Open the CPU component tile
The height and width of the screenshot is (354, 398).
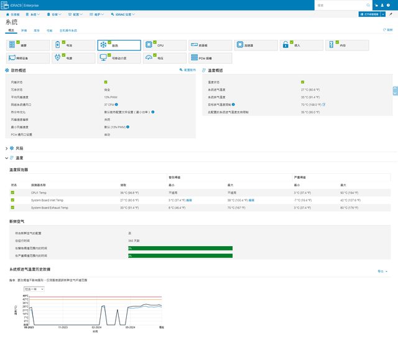[x=165, y=45]
